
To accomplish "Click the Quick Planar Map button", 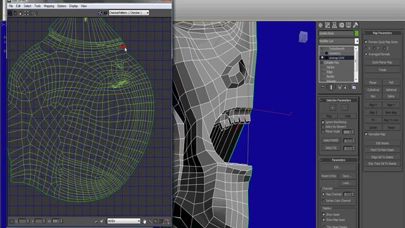I will pos(382,62).
